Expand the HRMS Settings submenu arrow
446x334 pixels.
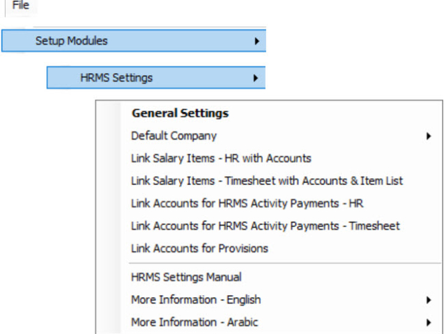(256, 78)
